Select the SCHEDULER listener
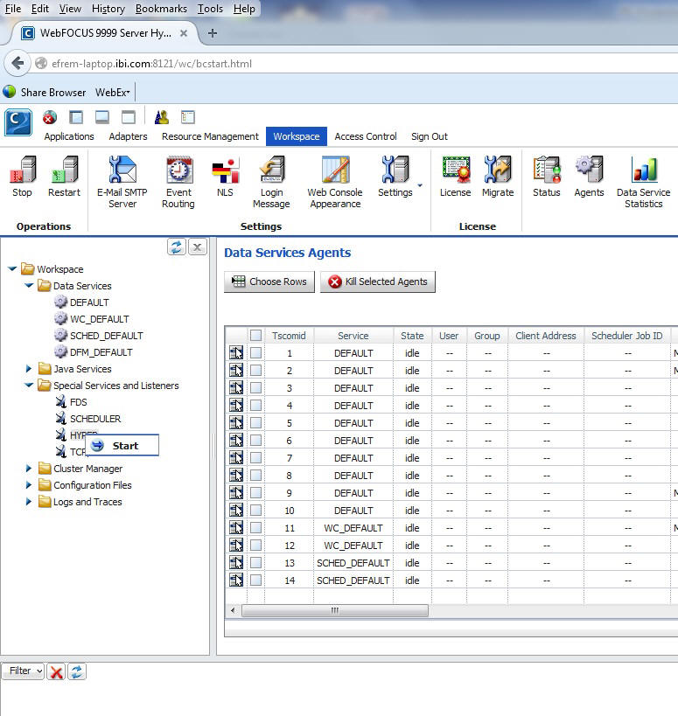Image resolution: width=678 pixels, height=716 pixels. click(x=95, y=418)
